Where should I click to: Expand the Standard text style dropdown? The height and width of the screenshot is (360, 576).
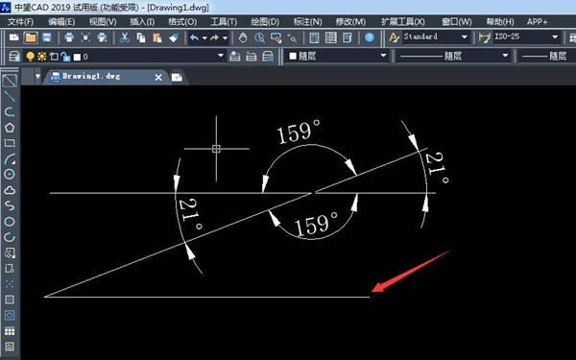pyautogui.click(x=436, y=36)
